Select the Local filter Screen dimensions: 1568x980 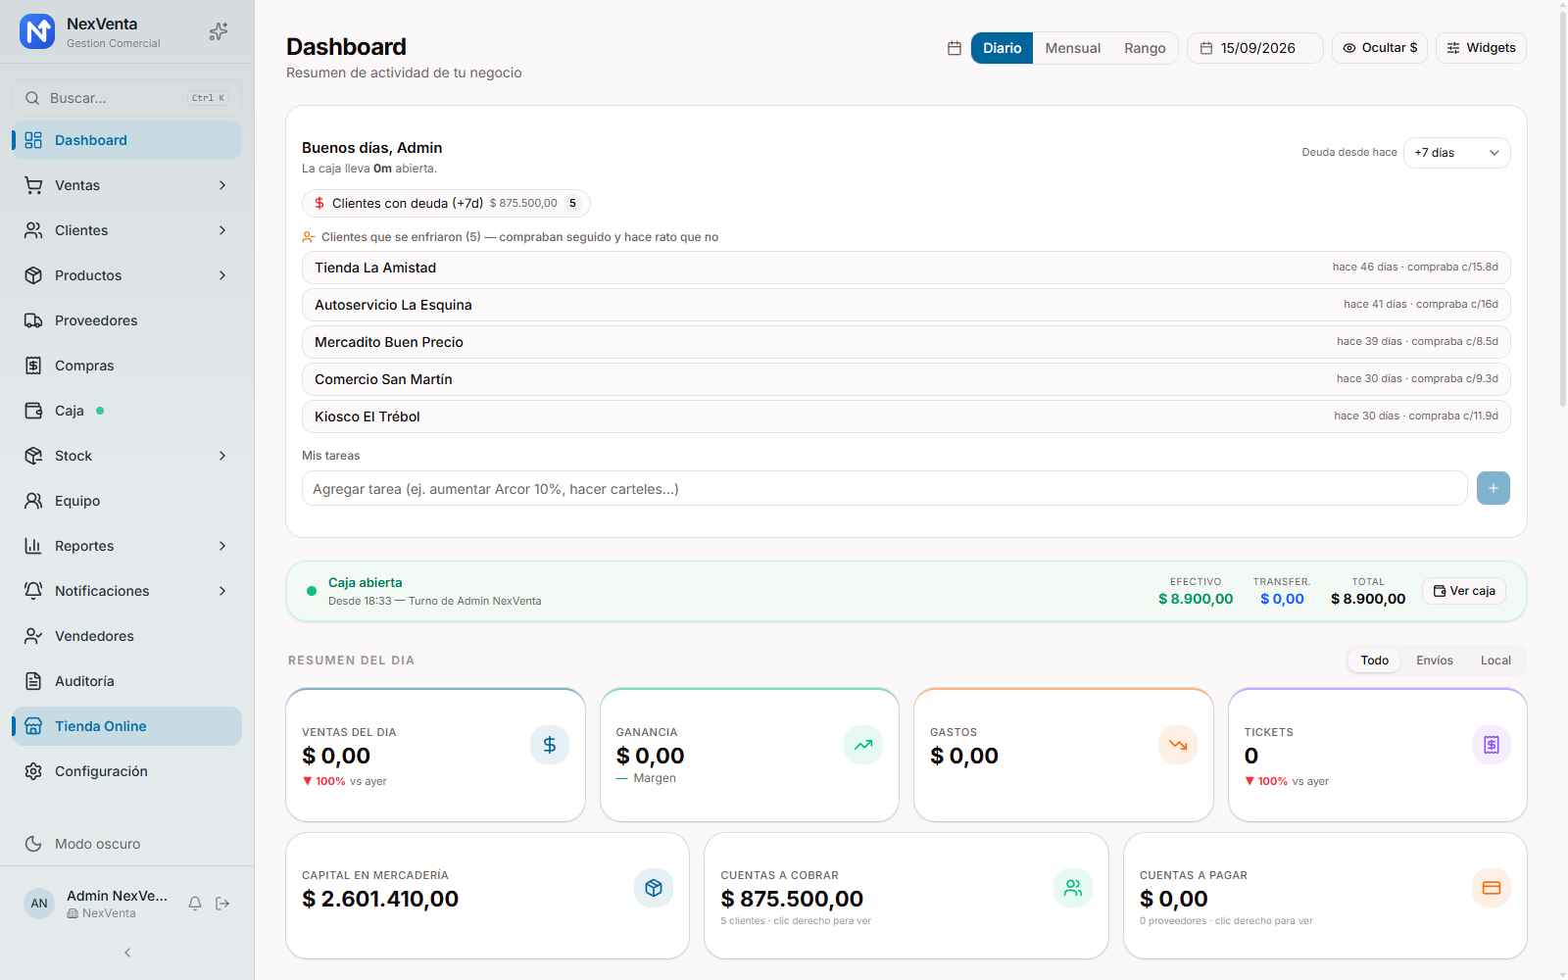[x=1495, y=661]
